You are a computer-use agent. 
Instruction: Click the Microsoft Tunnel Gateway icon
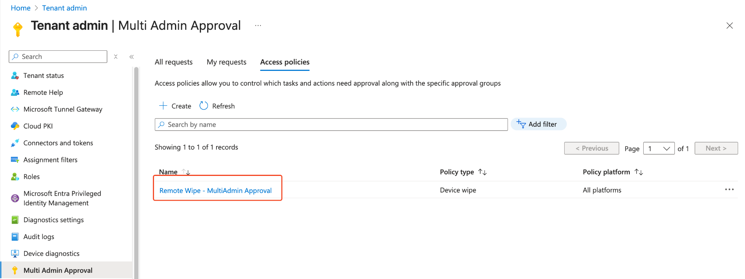coord(15,109)
